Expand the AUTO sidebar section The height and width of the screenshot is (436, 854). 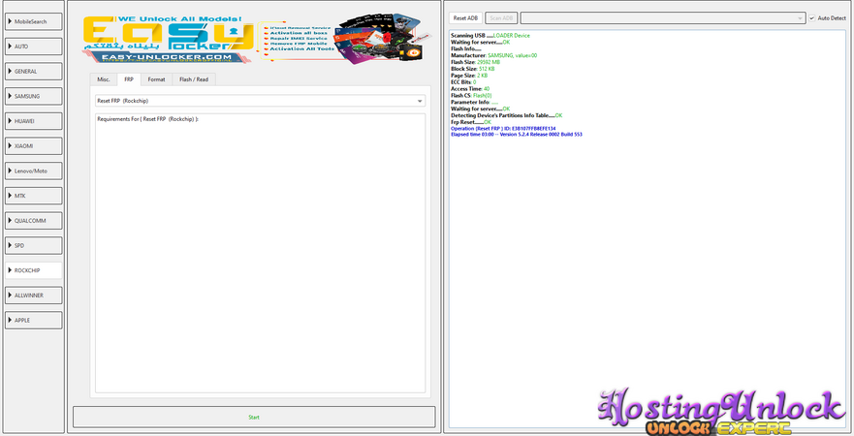tap(33, 46)
